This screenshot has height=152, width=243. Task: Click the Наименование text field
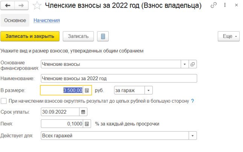click(119, 78)
